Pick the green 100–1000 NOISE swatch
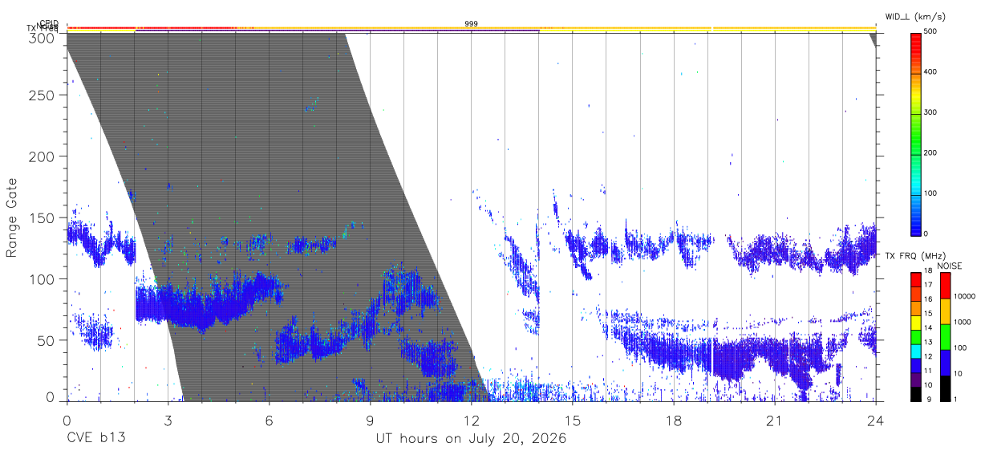This screenshot has width=985, height=455. click(945, 336)
